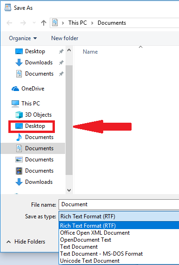This screenshot has width=179, height=265.
Task: Click the document icon in the address bar
Action: [55, 23]
